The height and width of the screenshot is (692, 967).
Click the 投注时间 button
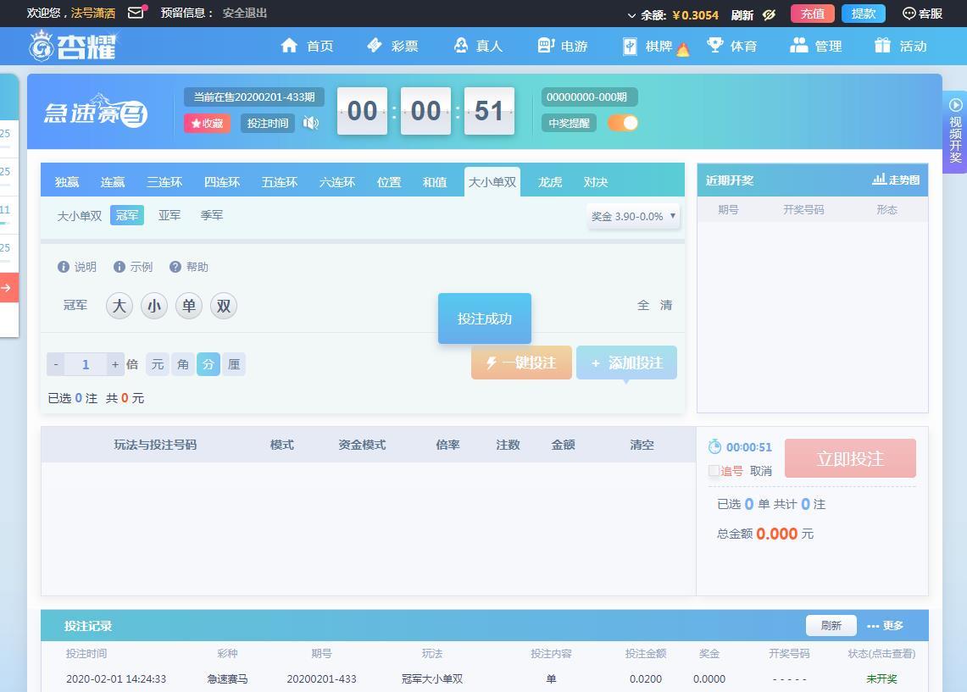(x=268, y=124)
